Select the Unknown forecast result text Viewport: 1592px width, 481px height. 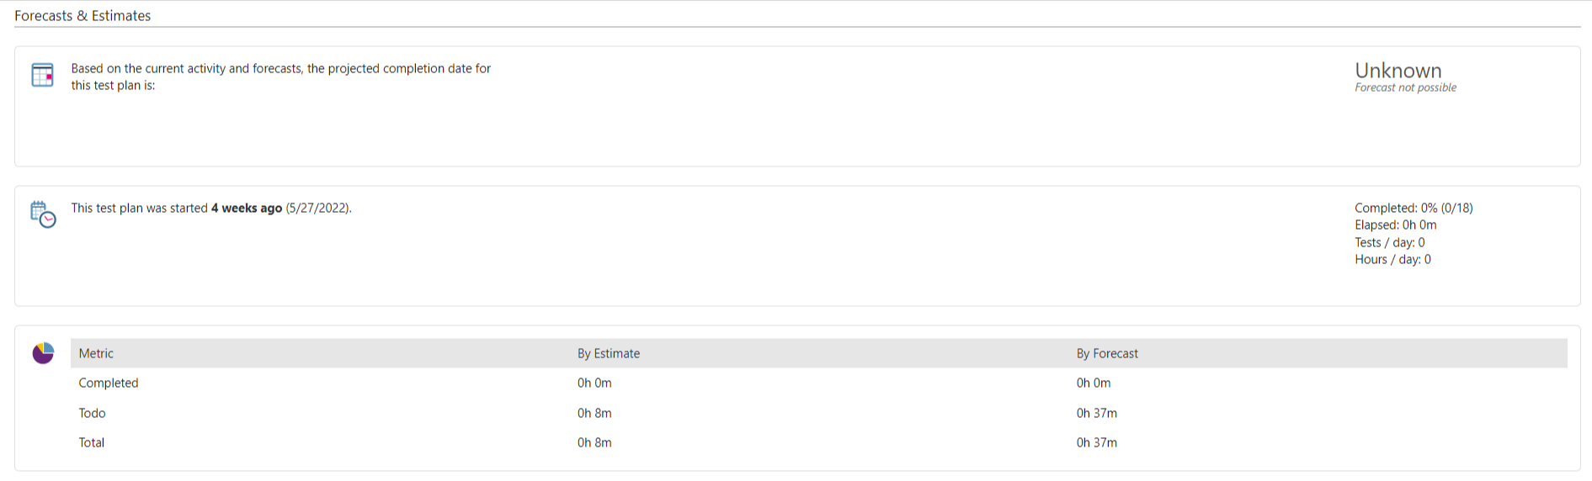tap(1398, 71)
